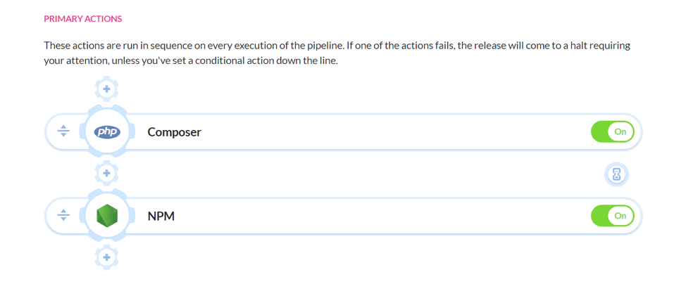The height and width of the screenshot is (291, 686).
Task: Open the hourglass wait settings icon
Action: point(617,174)
